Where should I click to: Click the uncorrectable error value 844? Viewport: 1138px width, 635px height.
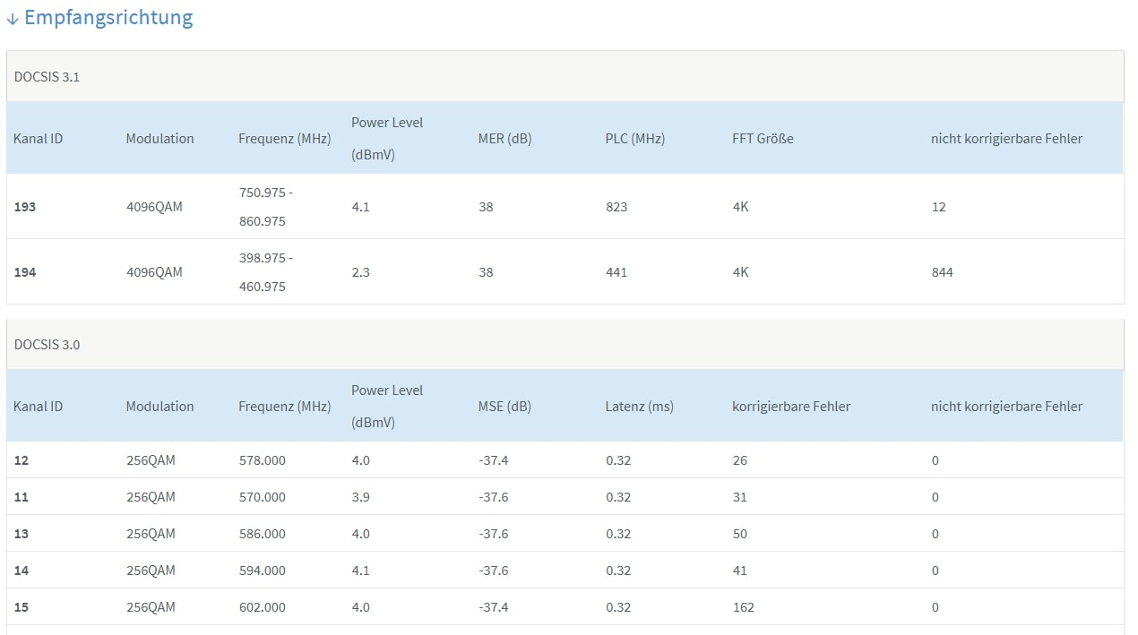(x=942, y=272)
